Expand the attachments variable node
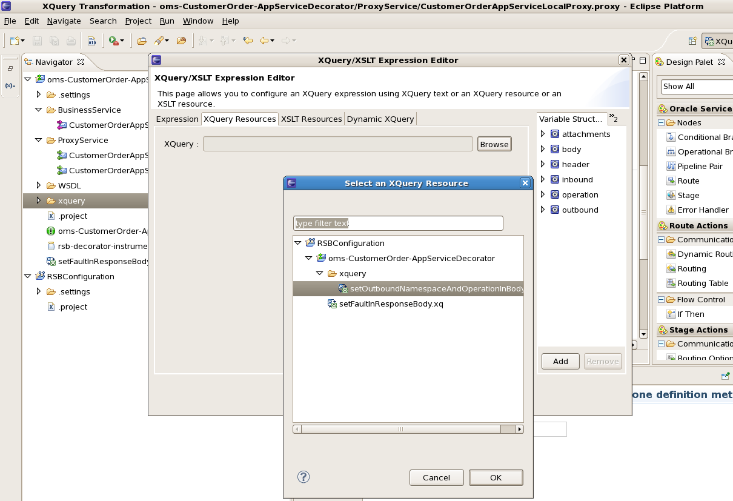Viewport: 733px width, 501px height. point(543,134)
